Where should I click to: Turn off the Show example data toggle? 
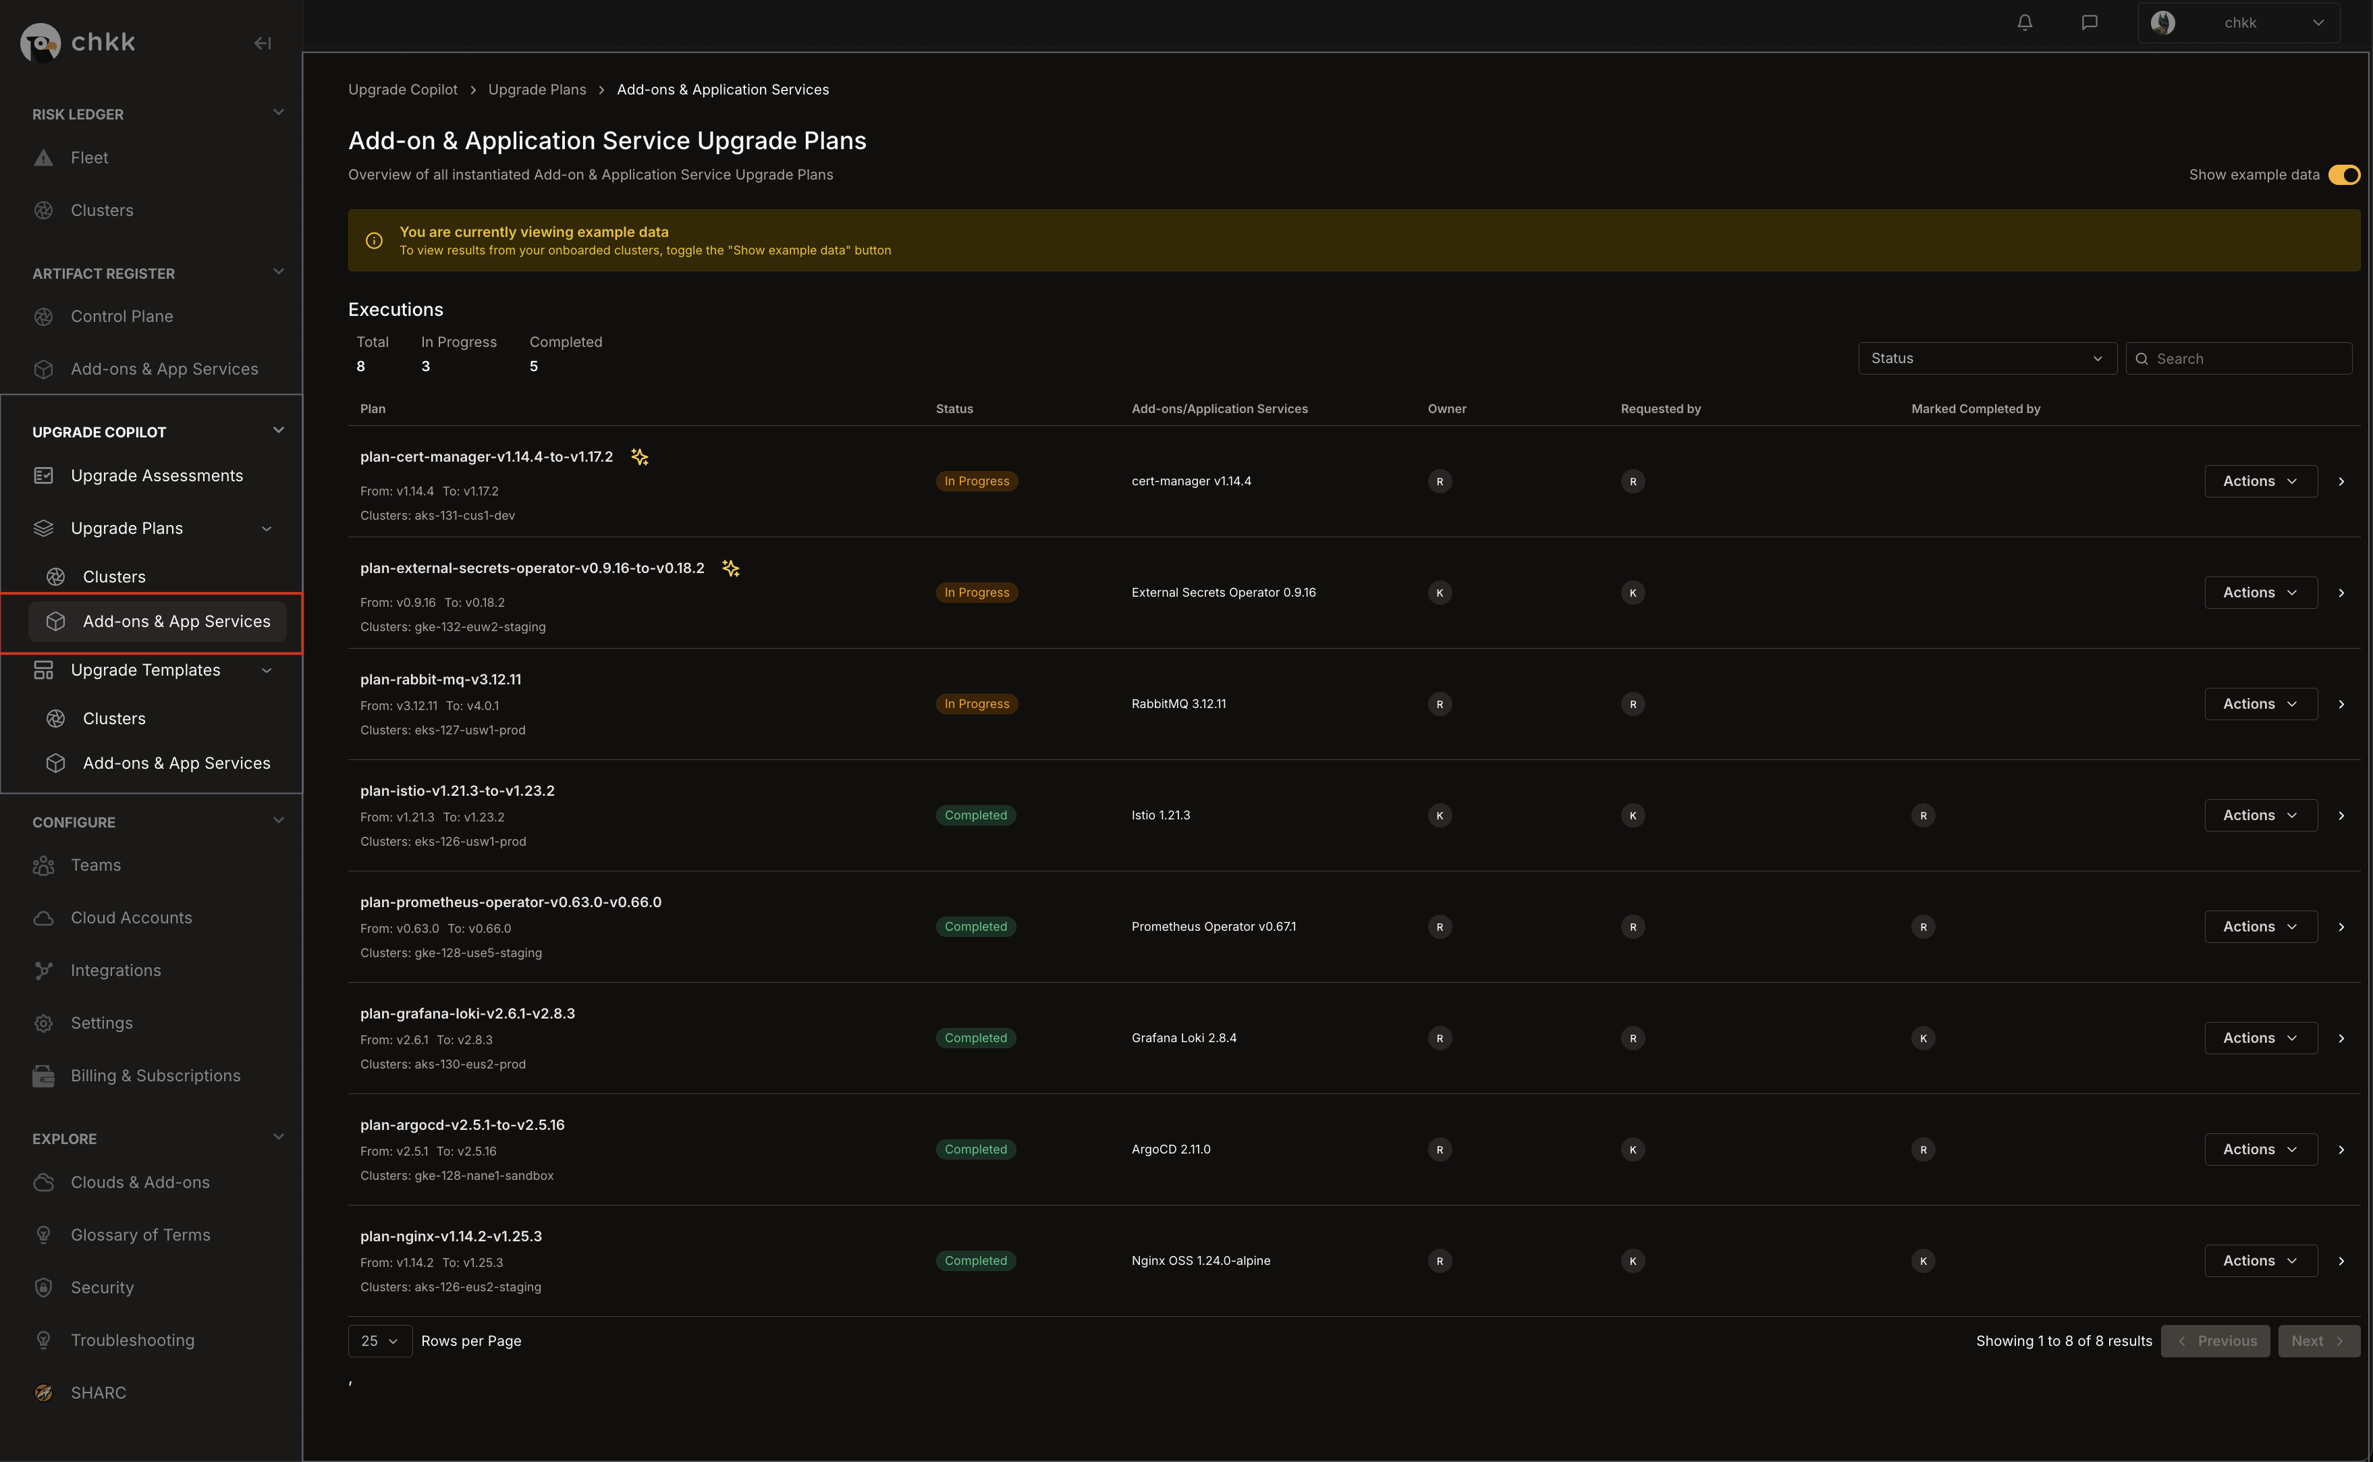coord(2343,175)
